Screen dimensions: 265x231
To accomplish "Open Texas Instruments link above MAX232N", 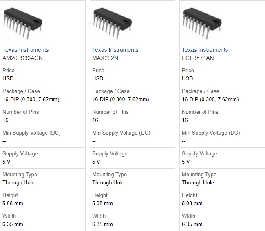I will [x=115, y=50].
